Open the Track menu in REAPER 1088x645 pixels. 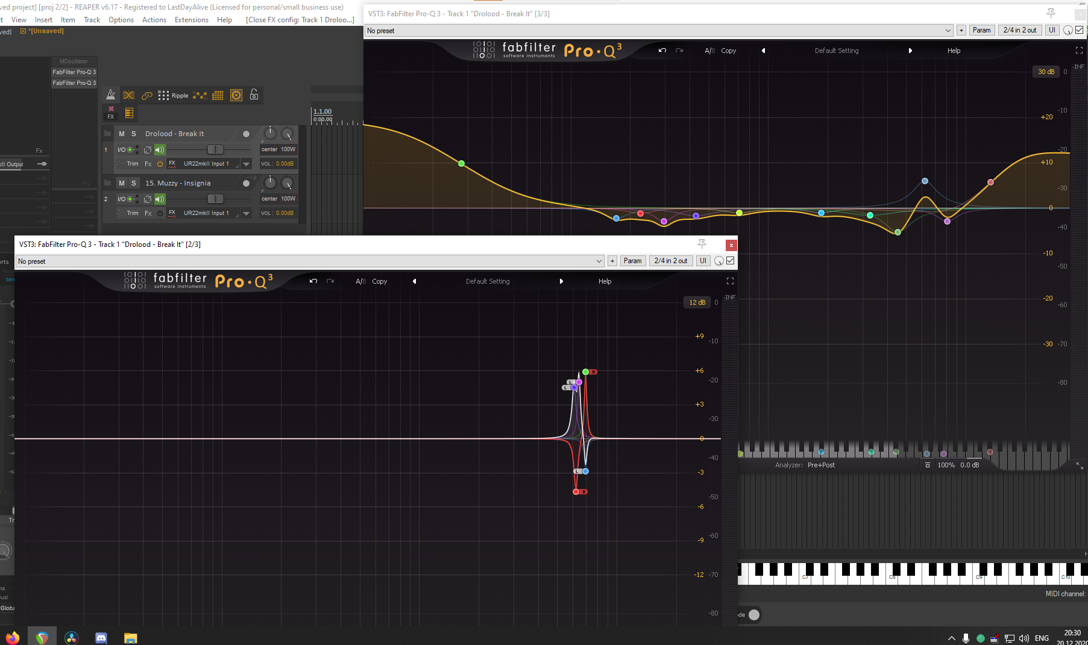pos(92,20)
